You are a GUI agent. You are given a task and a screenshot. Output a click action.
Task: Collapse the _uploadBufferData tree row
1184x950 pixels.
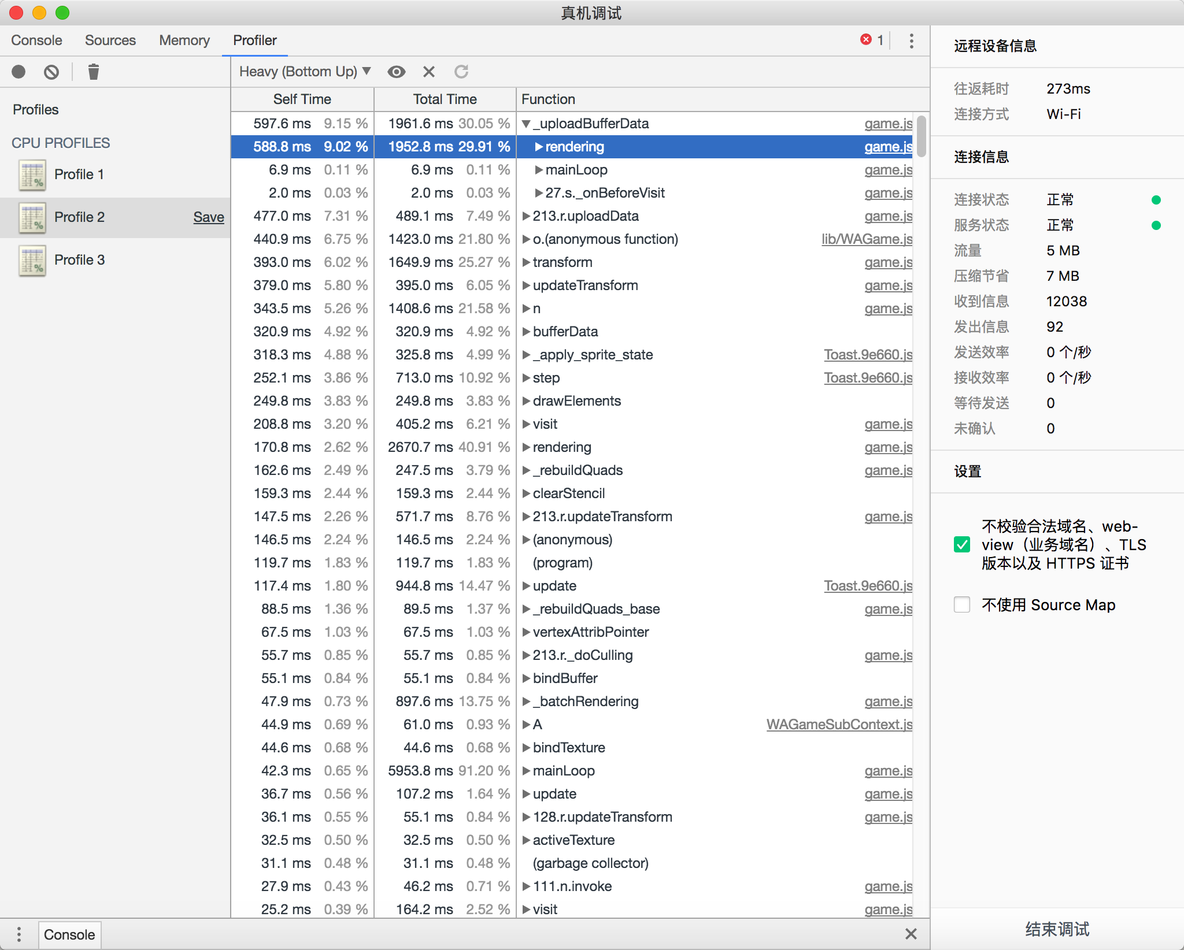526,124
